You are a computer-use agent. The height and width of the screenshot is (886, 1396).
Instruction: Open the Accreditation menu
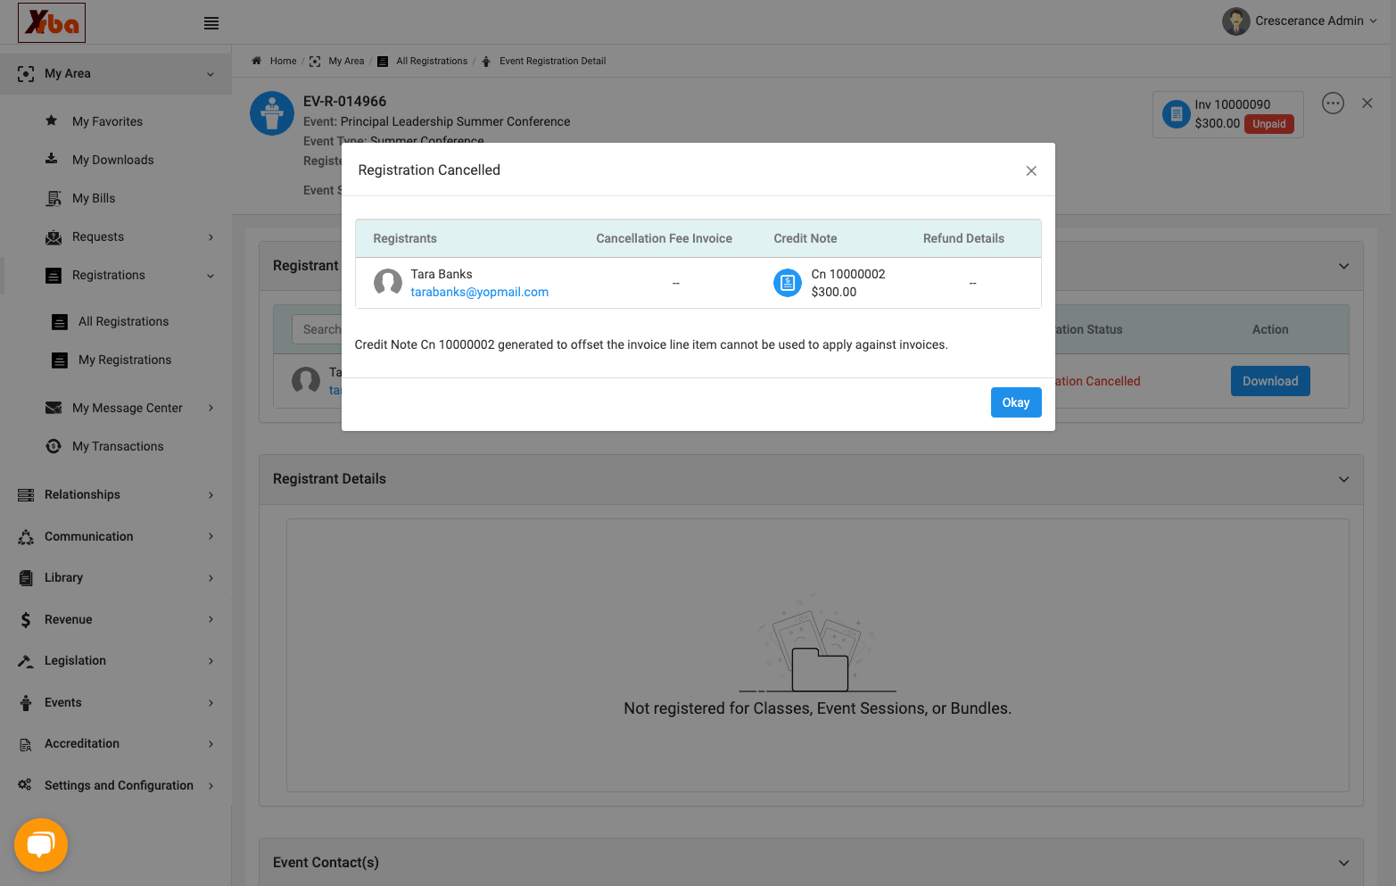[116, 743]
